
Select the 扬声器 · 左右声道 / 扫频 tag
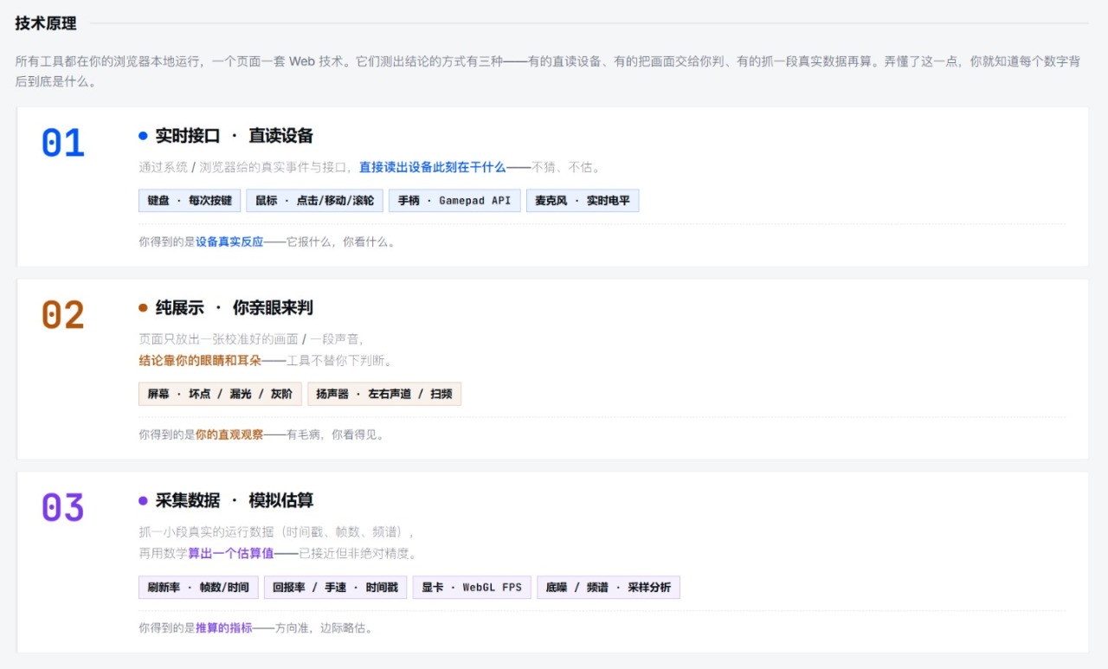pos(384,394)
